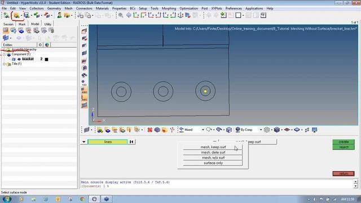
Task: Click the green Import arrow icon
Action: 36,15
